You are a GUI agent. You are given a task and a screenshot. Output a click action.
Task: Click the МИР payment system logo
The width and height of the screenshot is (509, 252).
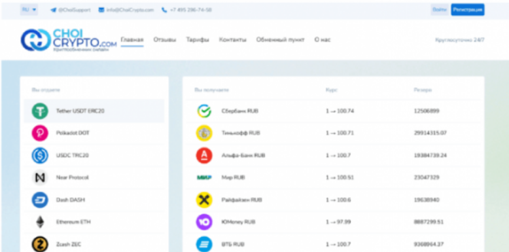pyautogui.click(x=204, y=177)
